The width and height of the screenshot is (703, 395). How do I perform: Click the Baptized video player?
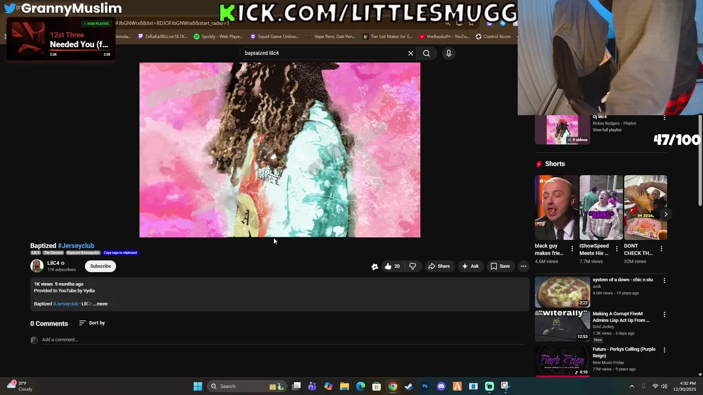tap(280, 150)
